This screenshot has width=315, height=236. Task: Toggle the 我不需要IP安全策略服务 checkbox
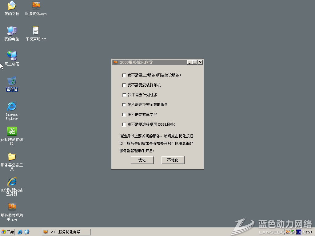tap(124, 105)
